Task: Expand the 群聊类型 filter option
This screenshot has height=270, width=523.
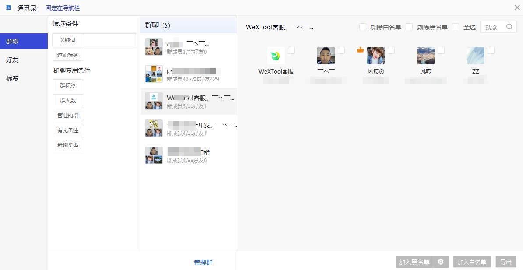Action: (x=67, y=145)
